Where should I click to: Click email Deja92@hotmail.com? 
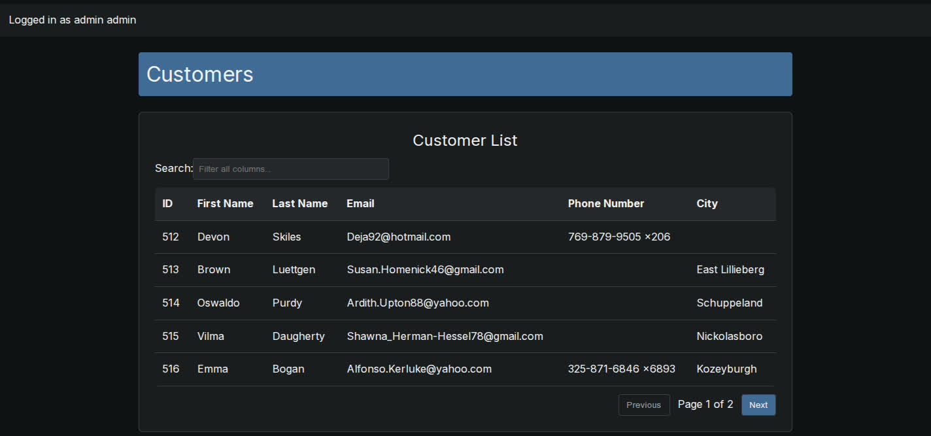(x=398, y=237)
